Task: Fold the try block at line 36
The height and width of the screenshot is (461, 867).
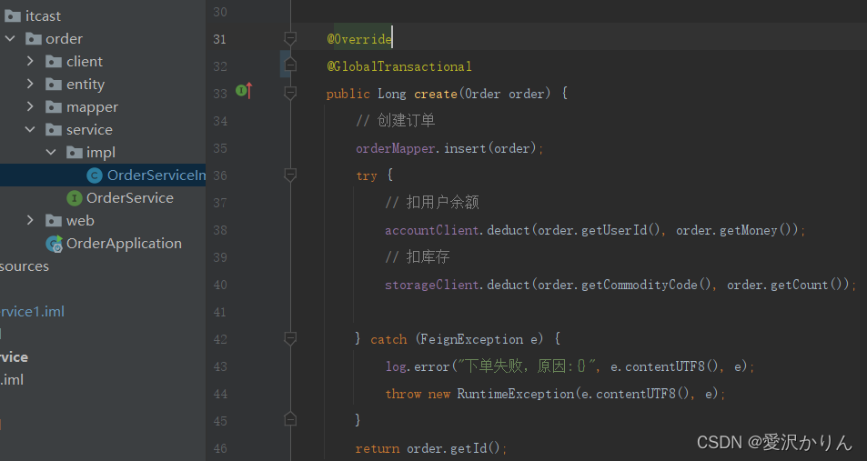Action: pos(289,175)
